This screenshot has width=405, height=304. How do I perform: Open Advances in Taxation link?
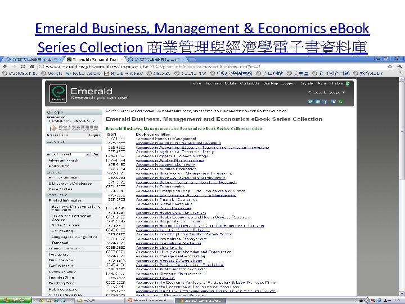tap(155, 278)
